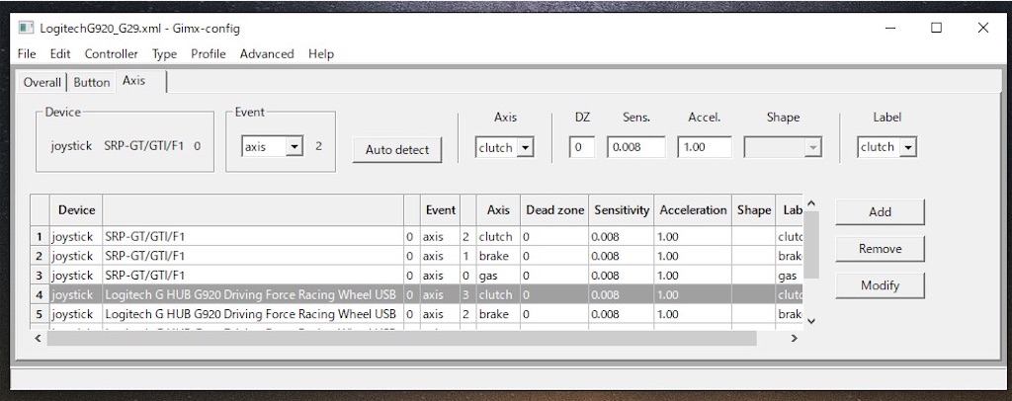Click the Gimx-config app icon in title bar

tap(26, 29)
